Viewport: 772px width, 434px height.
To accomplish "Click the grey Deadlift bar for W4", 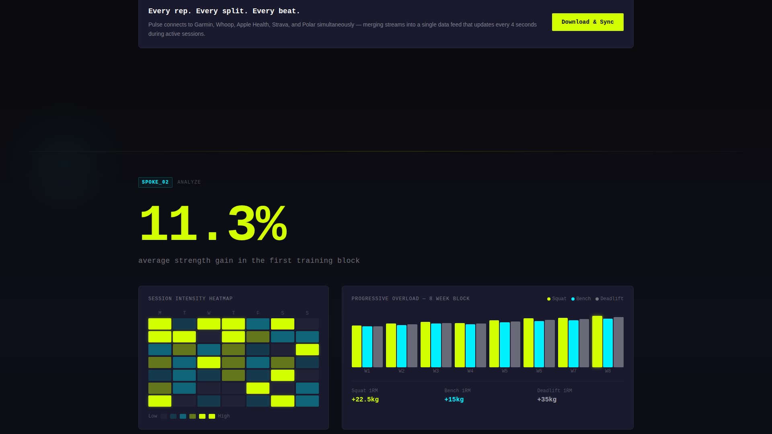I will [481, 345].
